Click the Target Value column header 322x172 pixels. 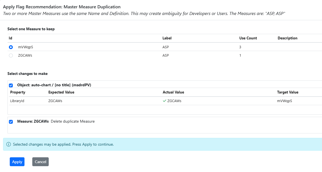pos(287,92)
